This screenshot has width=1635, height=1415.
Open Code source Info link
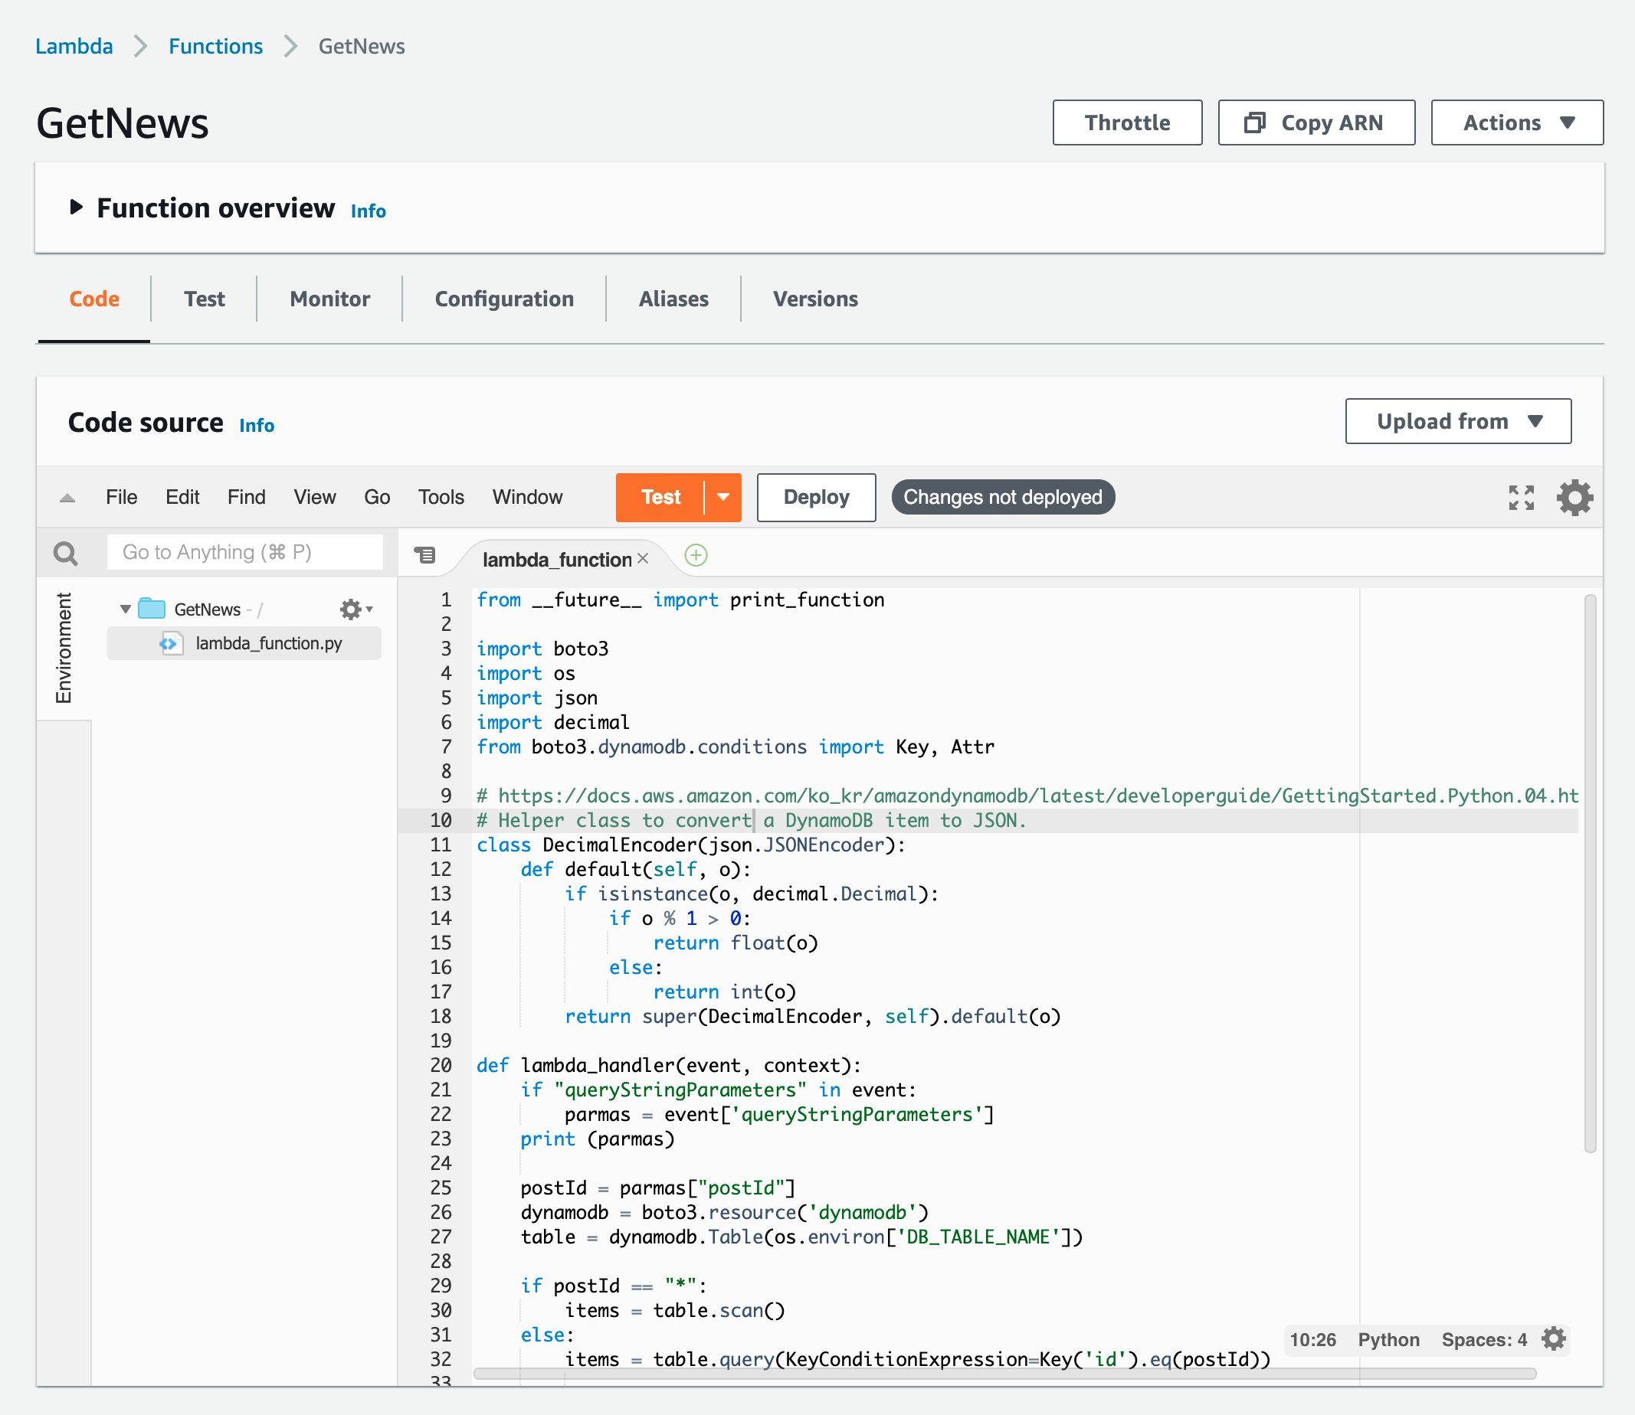[257, 426]
